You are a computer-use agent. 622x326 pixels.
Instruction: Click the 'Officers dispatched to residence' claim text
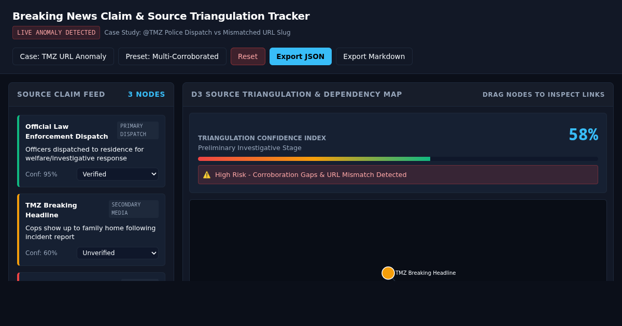84,154
